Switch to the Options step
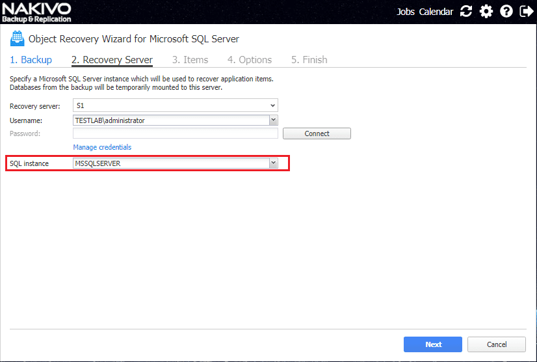The width and height of the screenshot is (537, 362). 250,60
